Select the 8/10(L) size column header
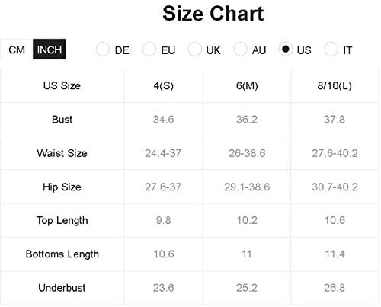 [x=335, y=86]
